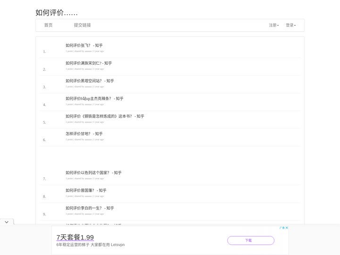
Task: Click the ad subtitle mentioning Letsvpn
Action: 90,245
